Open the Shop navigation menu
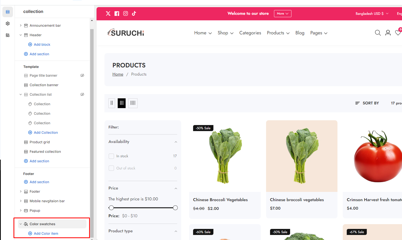The image size is (402, 240). tap(225, 33)
